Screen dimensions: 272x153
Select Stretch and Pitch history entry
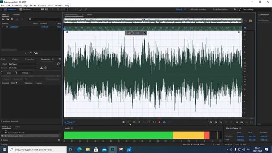(x=16, y=136)
